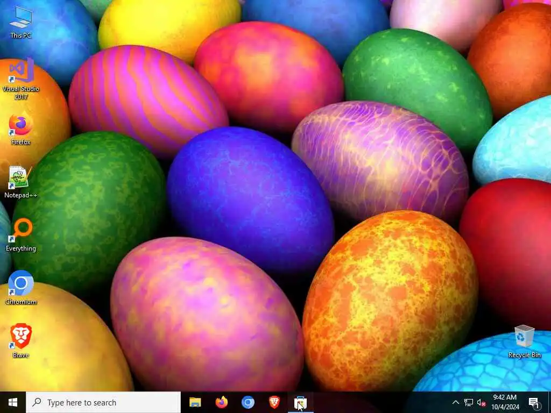Select the Visual Studio 2017 shortcut
The width and height of the screenshot is (551, 413).
click(x=21, y=79)
